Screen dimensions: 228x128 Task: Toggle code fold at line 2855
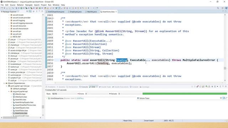pyautogui.click(x=53, y=60)
